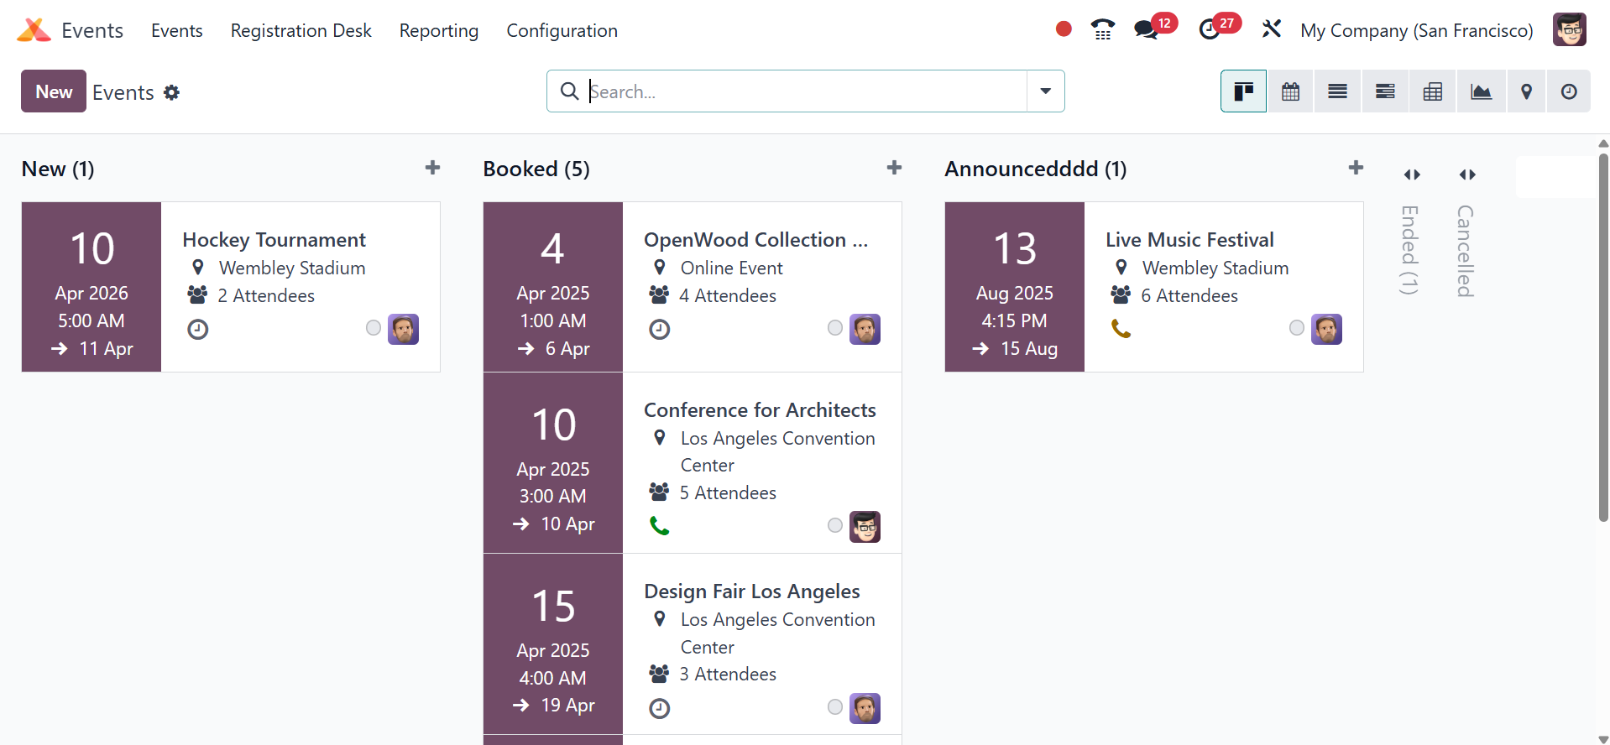Open the Activity view

[x=1568, y=91]
